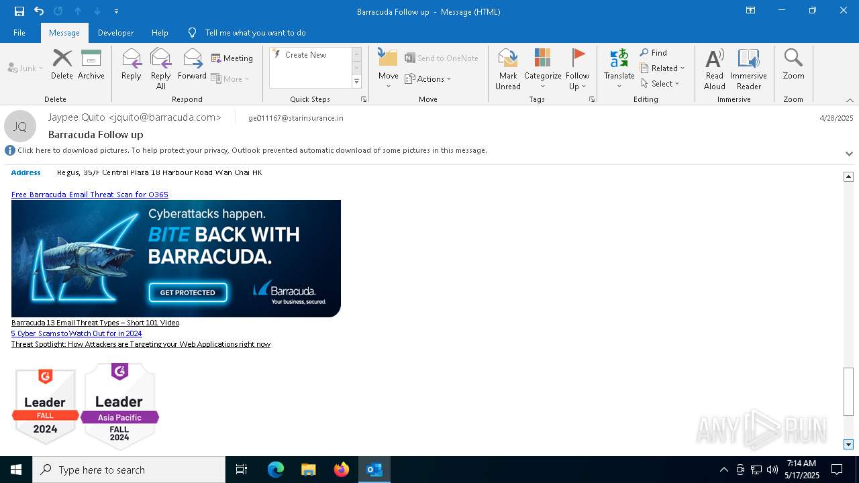Screen dimensions: 859x483
Task: Open the Select dropdown
Action: (660, 84)
